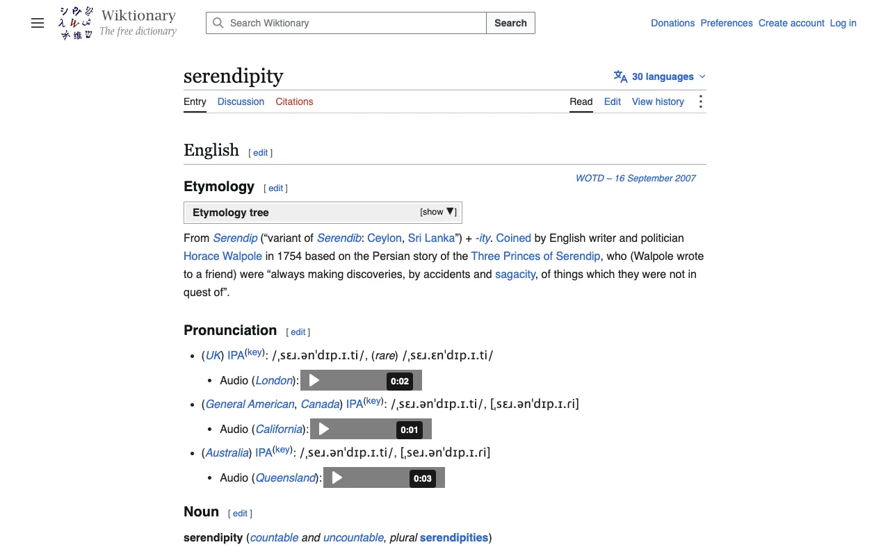Click the Canada pronunciation link

click(x=320, y=404)
